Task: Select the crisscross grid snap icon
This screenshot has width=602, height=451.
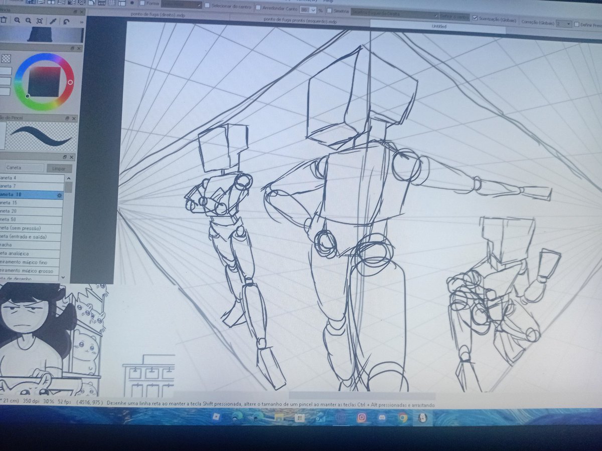Action: [51, 2]
